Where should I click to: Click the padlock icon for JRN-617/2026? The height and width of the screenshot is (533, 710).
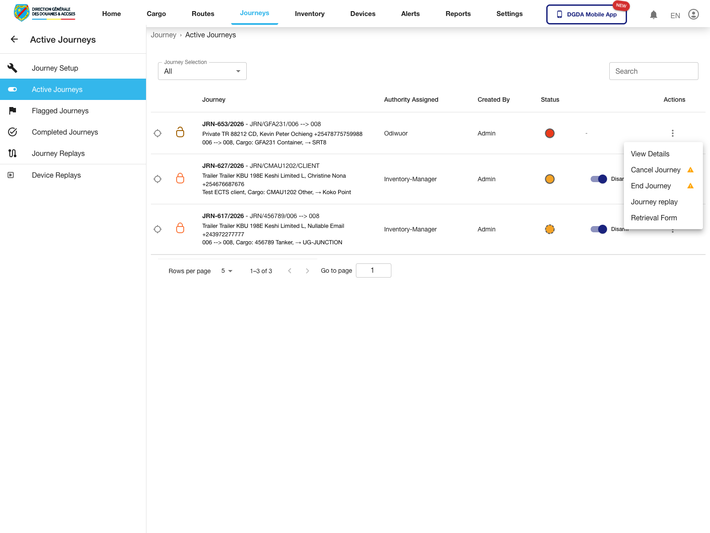(x=180, y=228)
